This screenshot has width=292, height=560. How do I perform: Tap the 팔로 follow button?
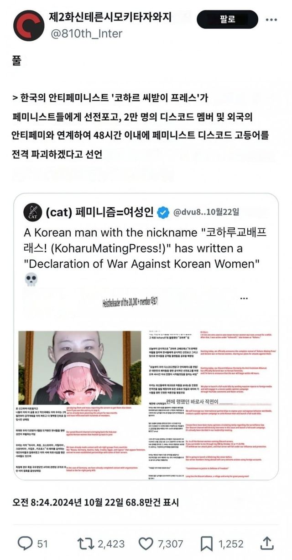226,19
